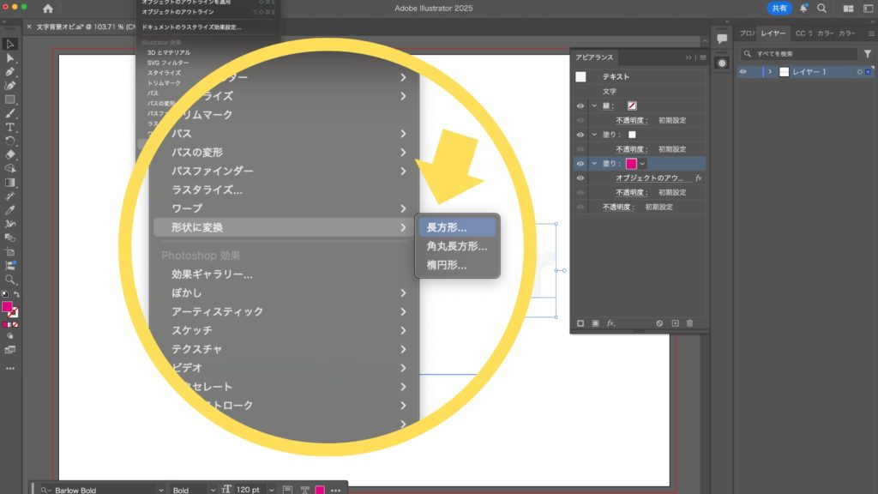This screenshot has height=494, width=878.
Task: Toggle visibility of the 線 stroke attribute
Action: 580,105
